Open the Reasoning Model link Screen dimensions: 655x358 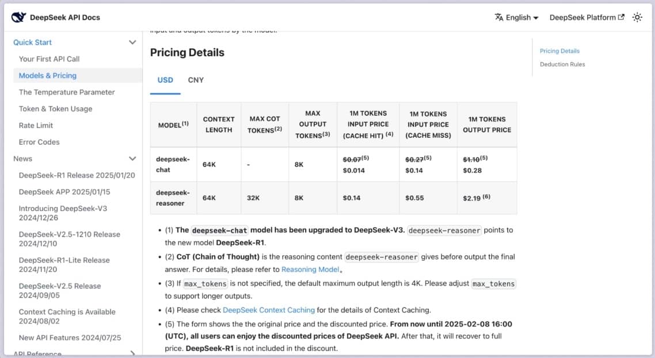(310, 269)
